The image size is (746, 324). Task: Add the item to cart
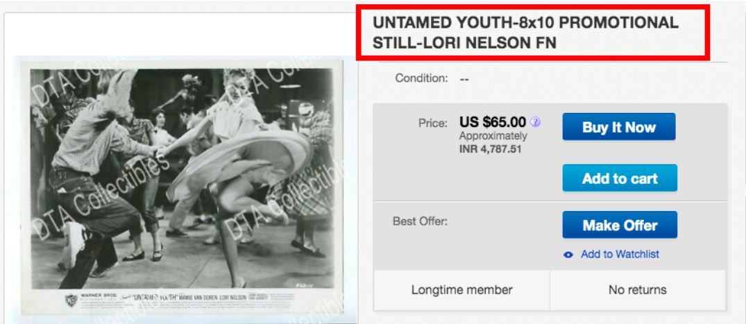[620, 178]
